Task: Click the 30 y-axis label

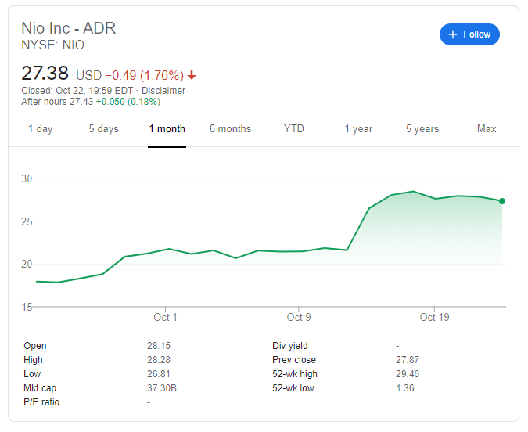Action: coord(27,178)
